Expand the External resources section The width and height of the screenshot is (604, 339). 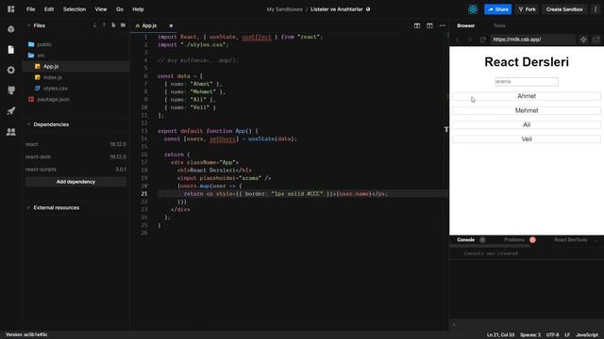(28, 208)
